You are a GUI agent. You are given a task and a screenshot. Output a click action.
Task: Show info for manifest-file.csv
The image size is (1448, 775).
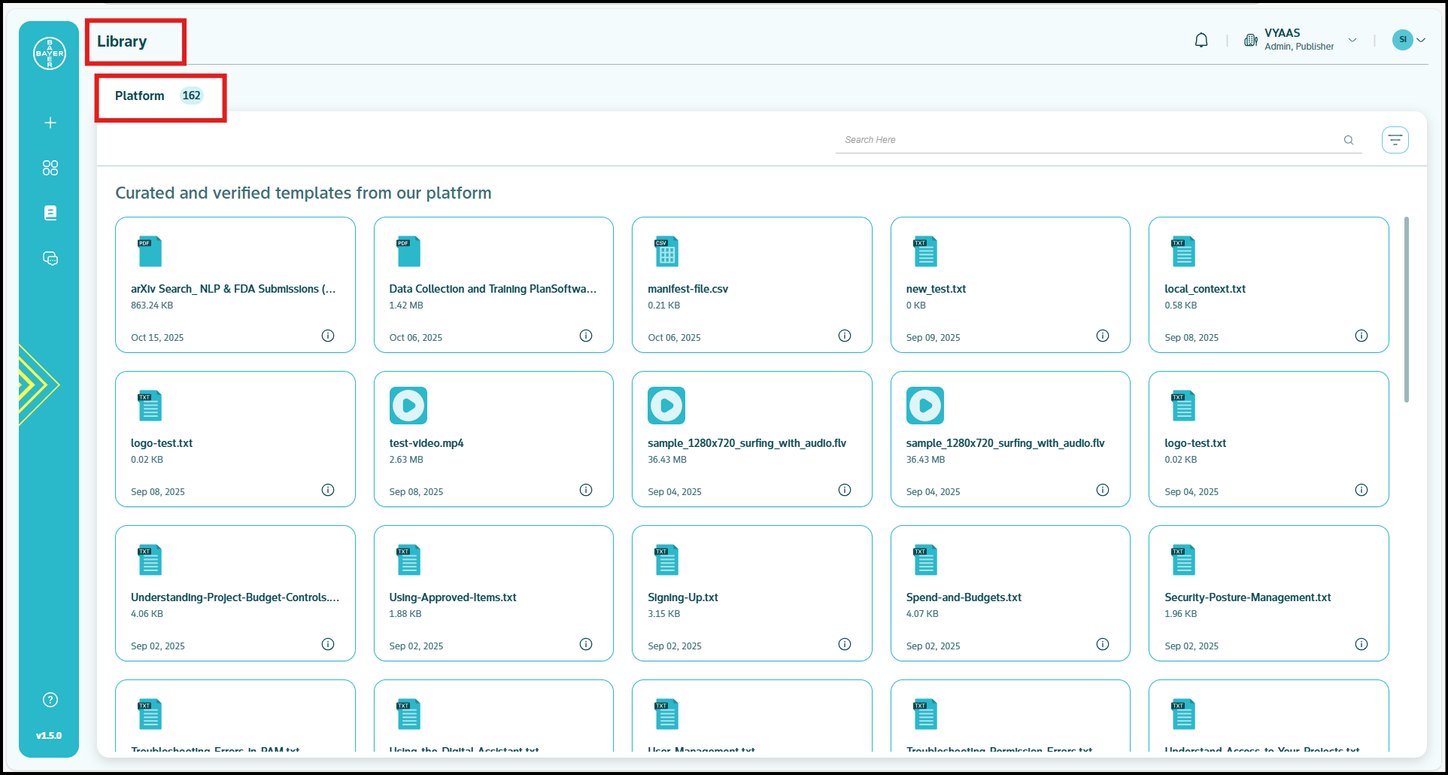pyautogui.click(x=844, y=336)
